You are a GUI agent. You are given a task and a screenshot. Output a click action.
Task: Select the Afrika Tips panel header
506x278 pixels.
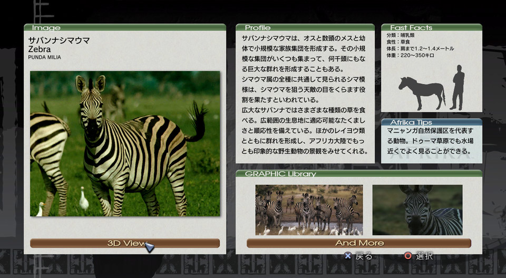[411, 122]
